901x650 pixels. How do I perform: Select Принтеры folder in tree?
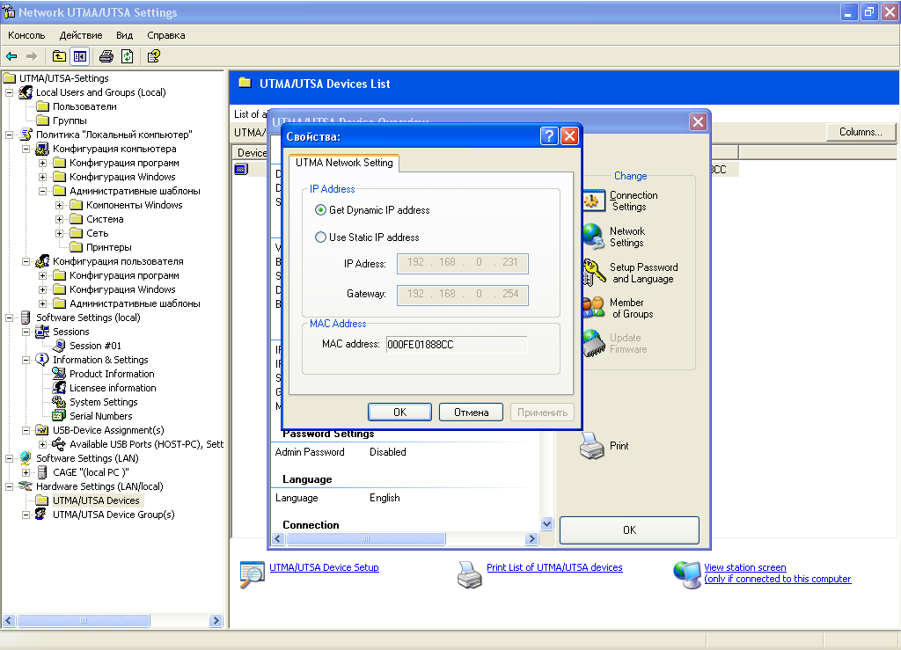click(108, 247)
